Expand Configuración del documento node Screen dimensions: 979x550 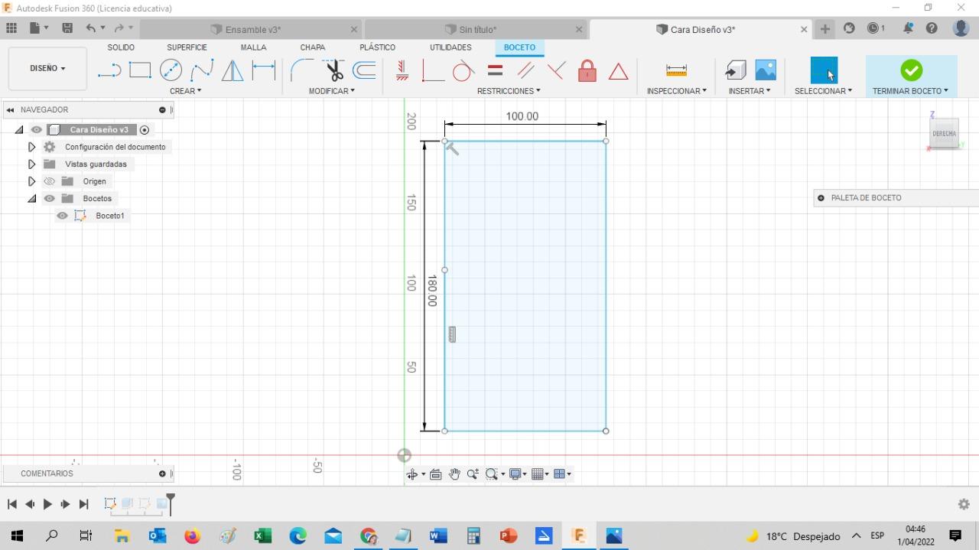[31, 147]
